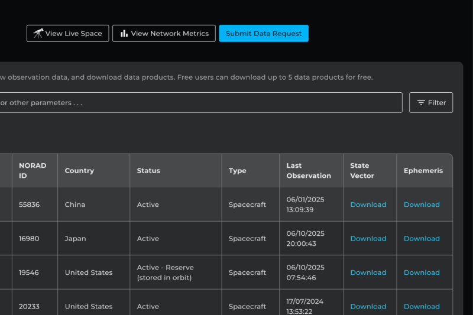The width and height of the screenshot is (473, 315).
Task: Open the View Live Space page
Action: [x=68, y=34]
